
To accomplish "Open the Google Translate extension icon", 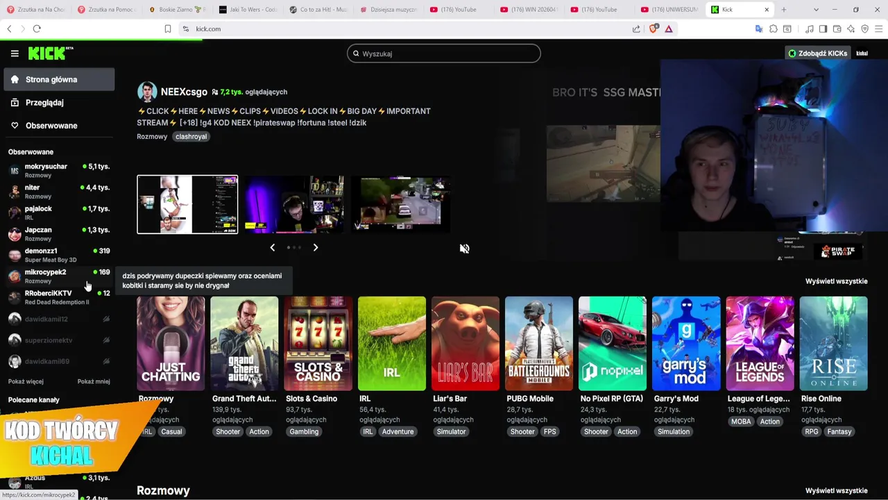I will tap(759, 28).
